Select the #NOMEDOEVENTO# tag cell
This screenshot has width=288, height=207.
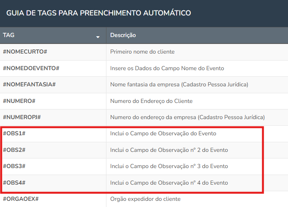tap(53, 68)
